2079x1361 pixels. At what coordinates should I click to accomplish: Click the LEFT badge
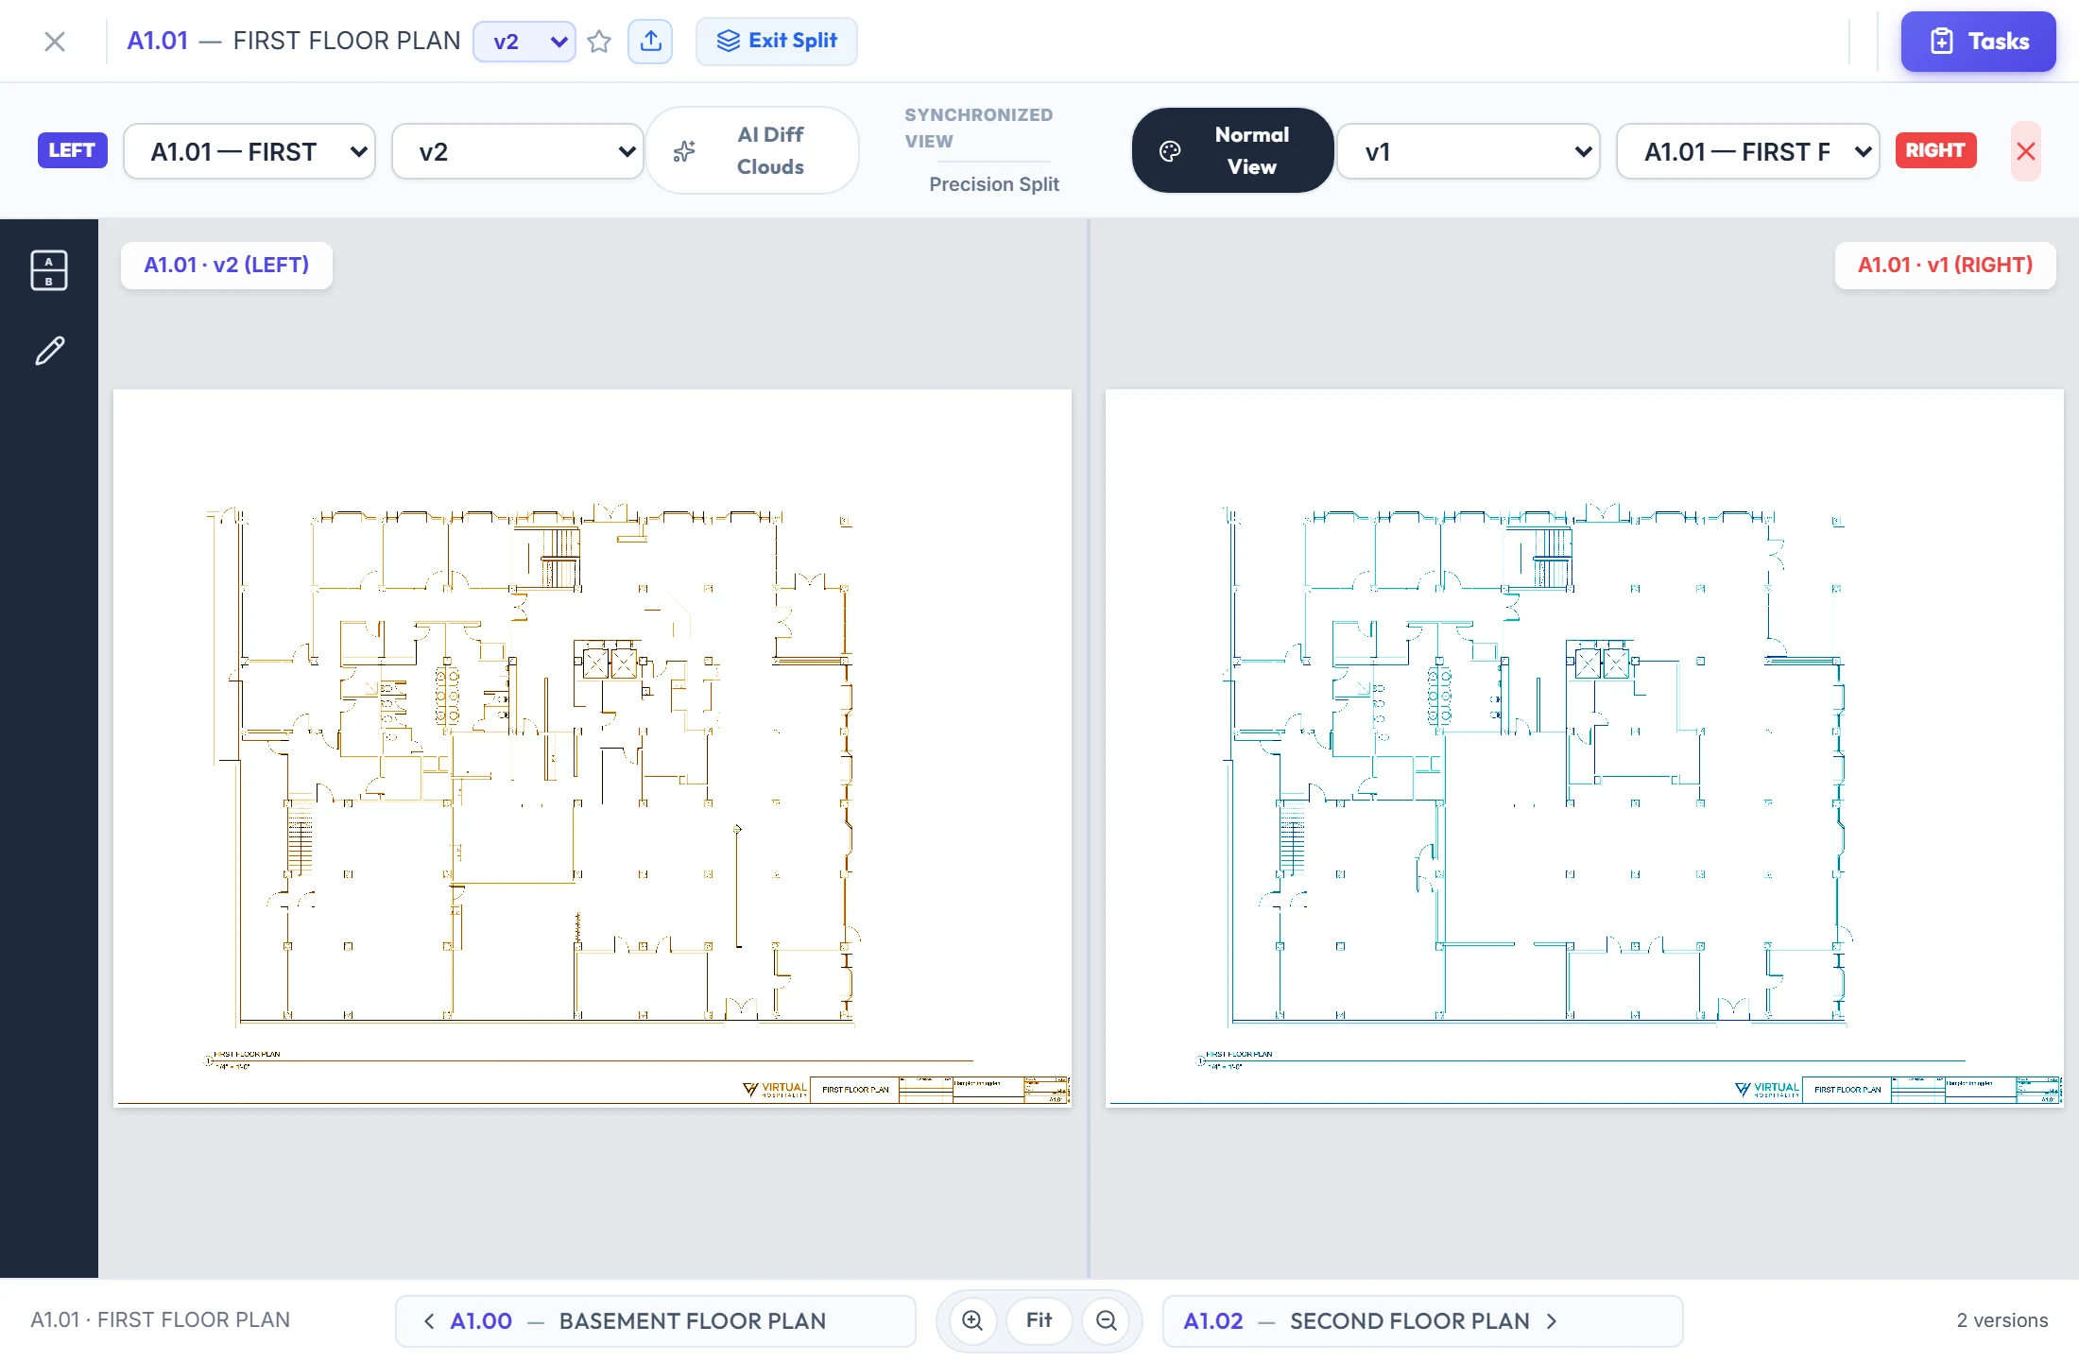click(x=72, y=150)
